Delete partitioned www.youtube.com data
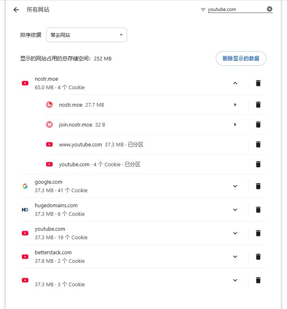 (258, 144)
